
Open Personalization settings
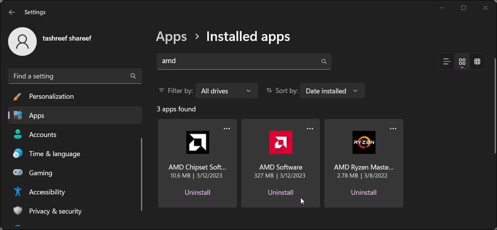tap(75, 96)
